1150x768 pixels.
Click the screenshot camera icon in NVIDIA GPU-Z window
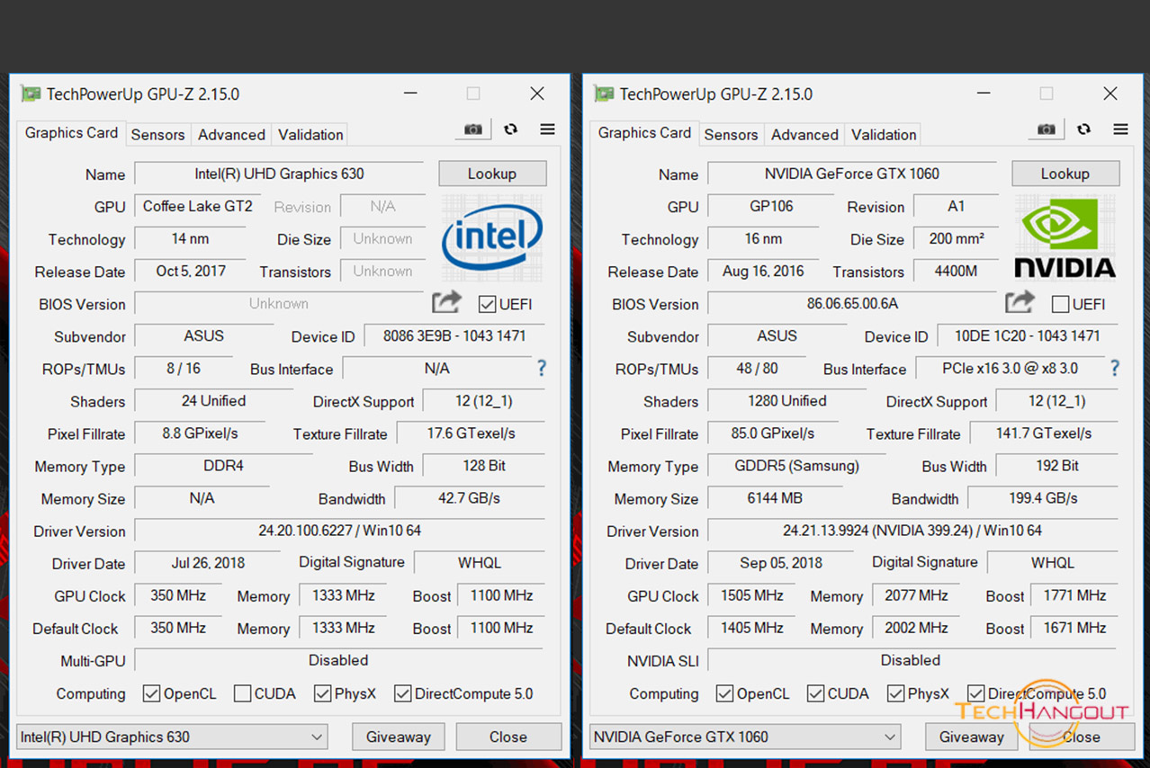point(1046,129)
